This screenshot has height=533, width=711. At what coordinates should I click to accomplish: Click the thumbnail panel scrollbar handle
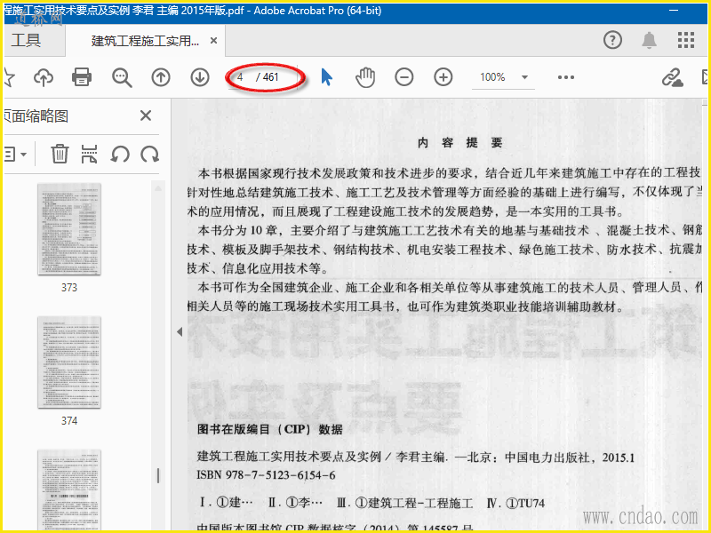[158, 475]
